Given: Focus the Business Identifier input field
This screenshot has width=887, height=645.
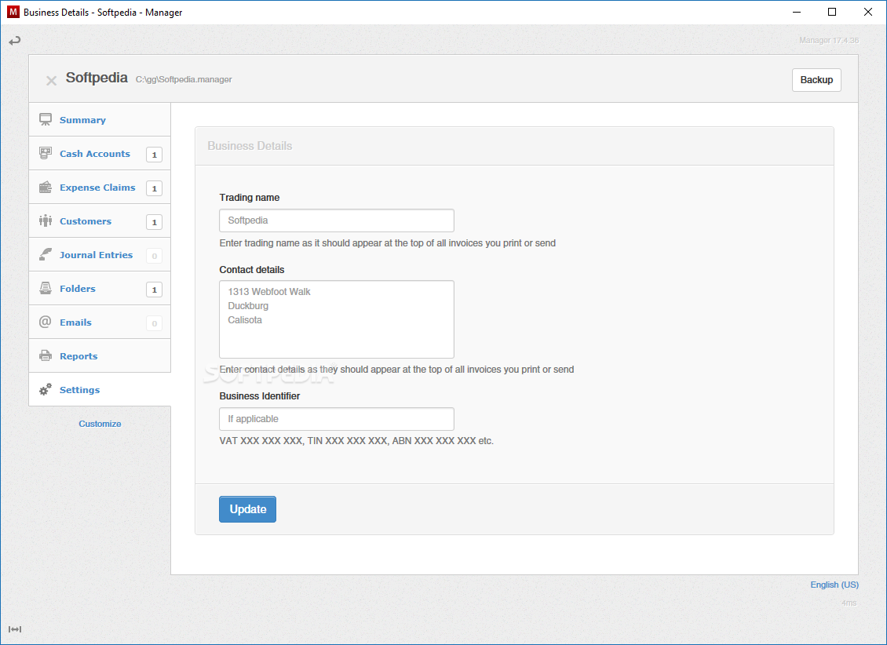Looking at the screenshot, I should click(337, 419).
